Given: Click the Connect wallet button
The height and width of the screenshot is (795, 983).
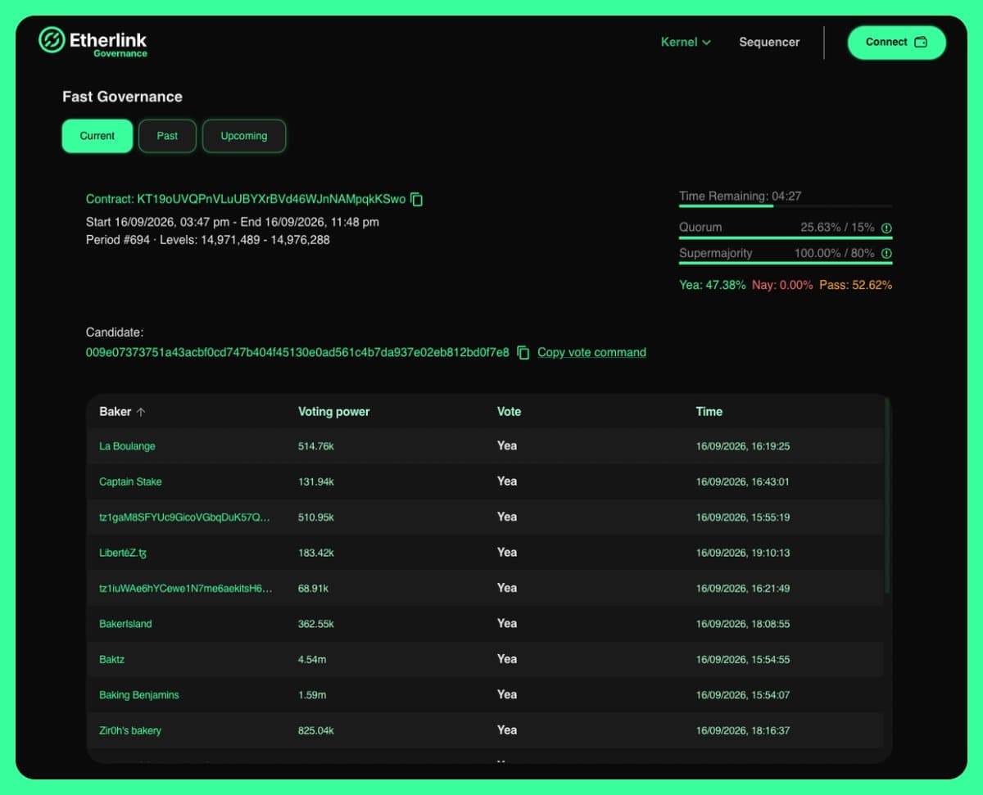Looking at the screenshot, I should pyautogui.click(x=896, y=43).
